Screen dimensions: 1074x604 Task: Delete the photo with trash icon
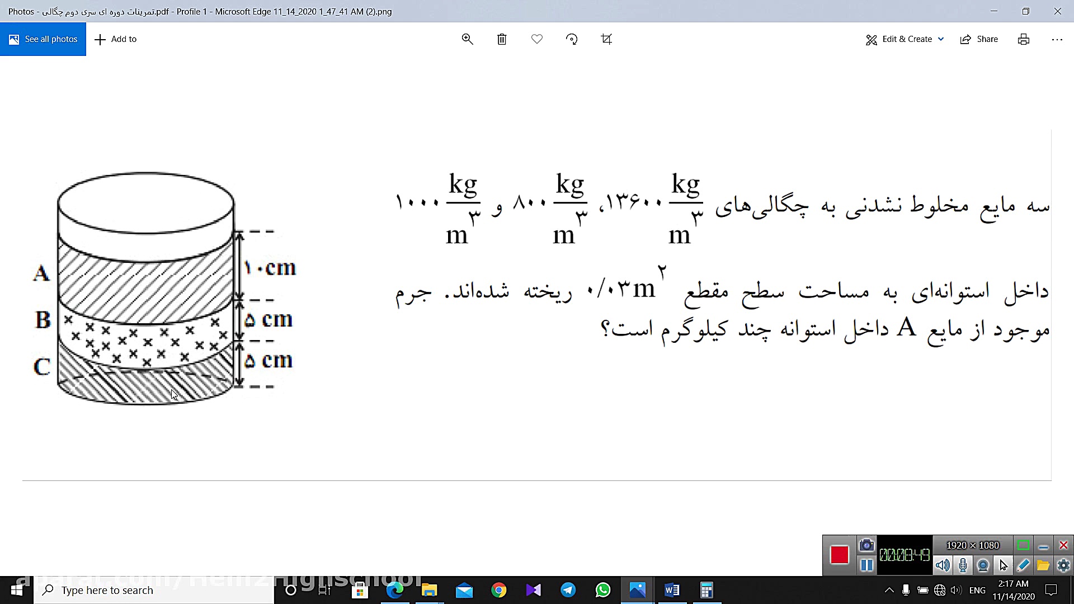pyautogui.click(x=502, y=39)
